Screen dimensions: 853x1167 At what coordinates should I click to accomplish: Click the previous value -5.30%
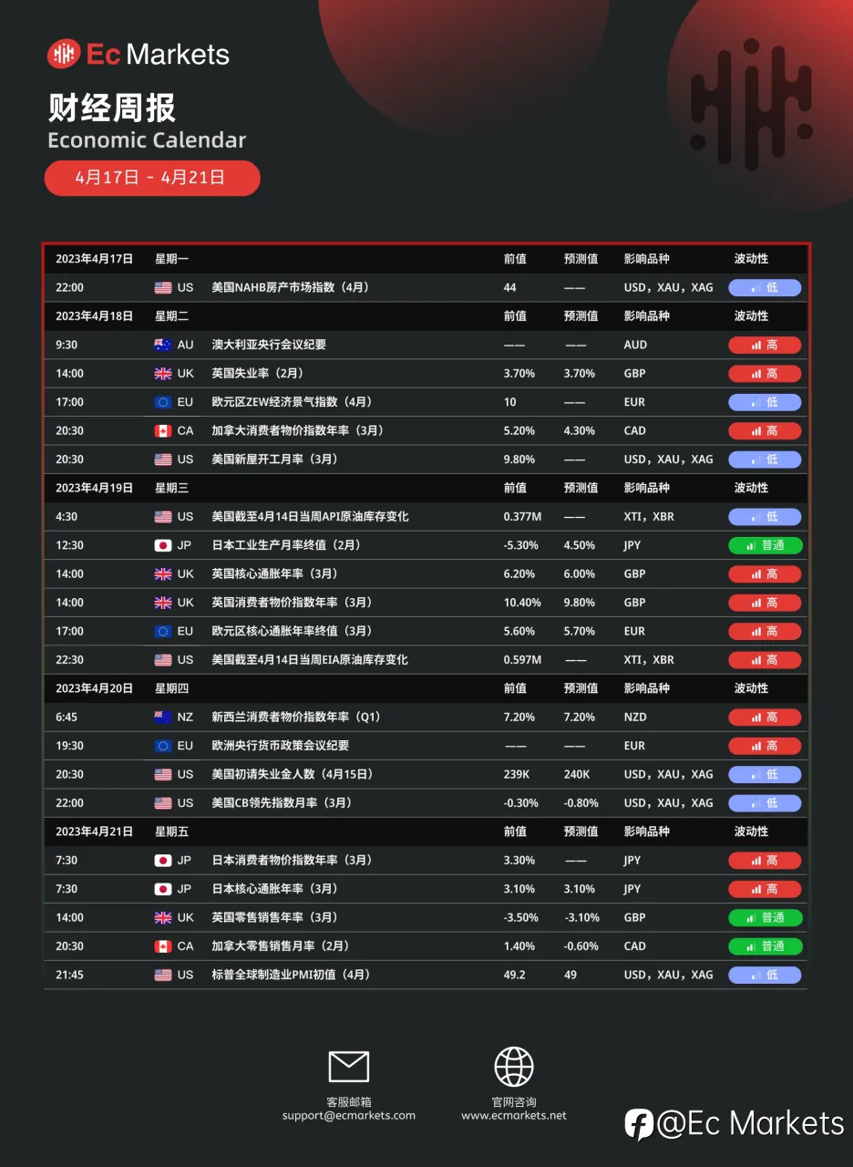click(x=520, y=545)
